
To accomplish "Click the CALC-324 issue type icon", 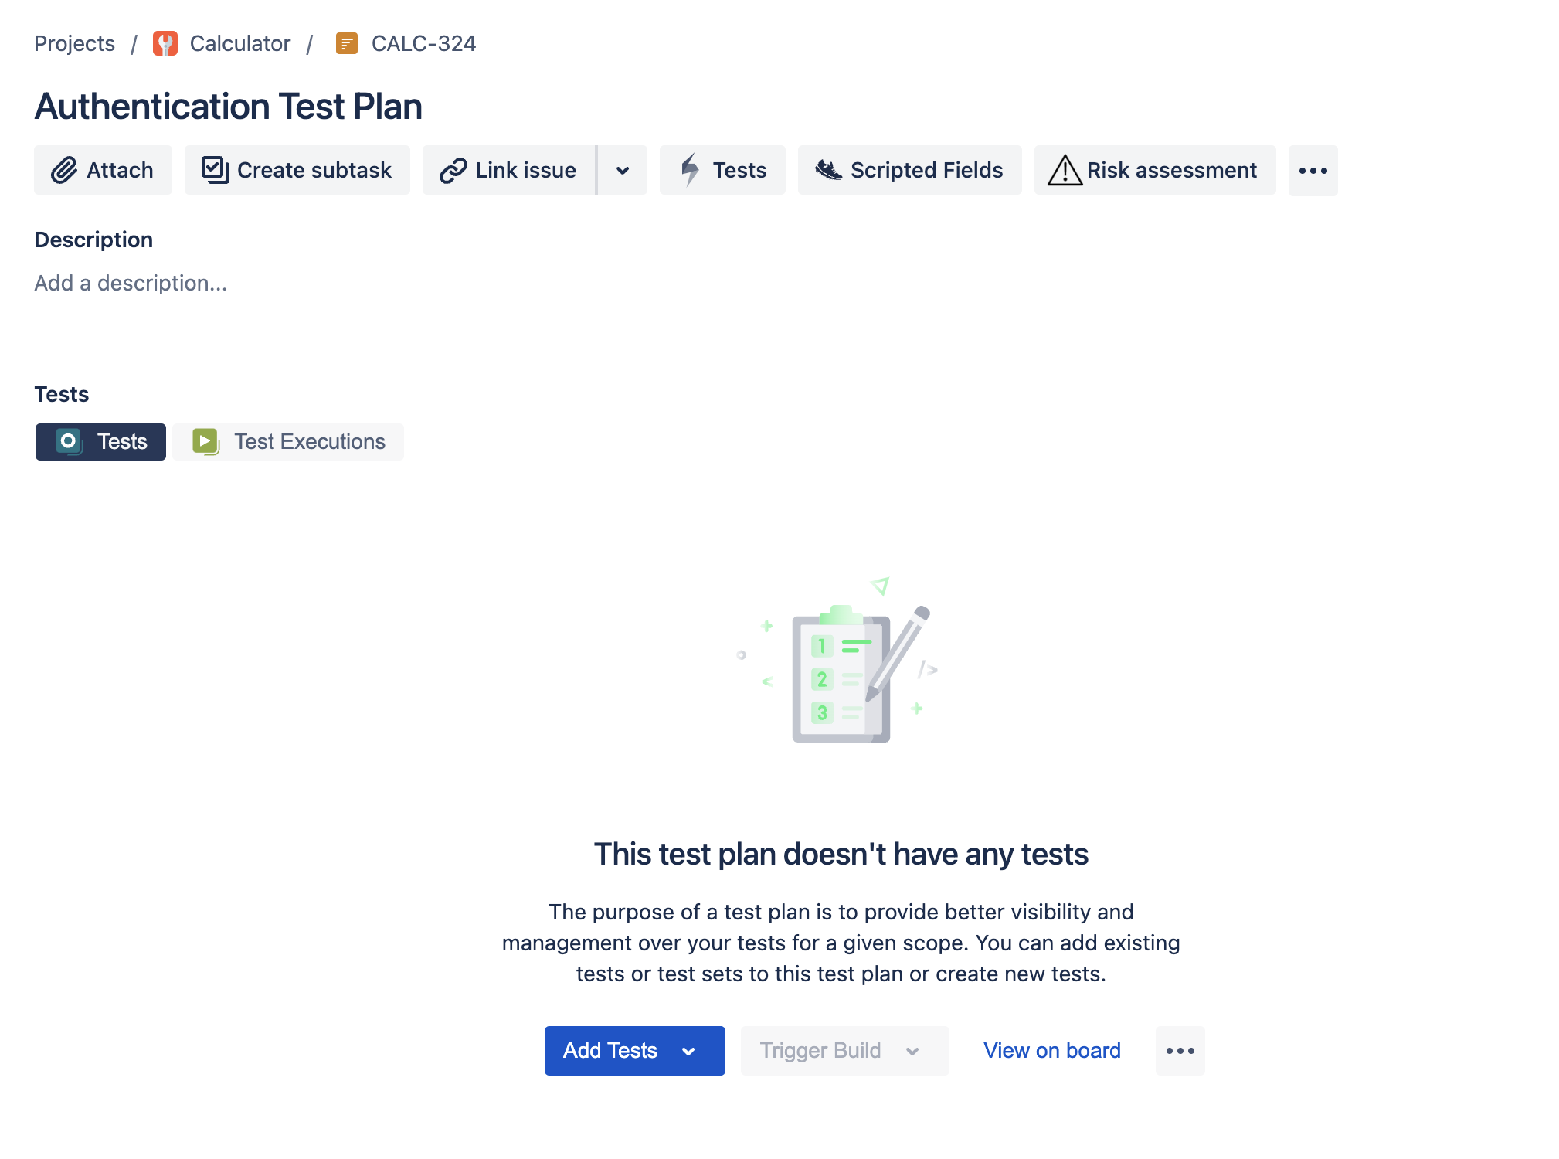I will pos(347,43).
